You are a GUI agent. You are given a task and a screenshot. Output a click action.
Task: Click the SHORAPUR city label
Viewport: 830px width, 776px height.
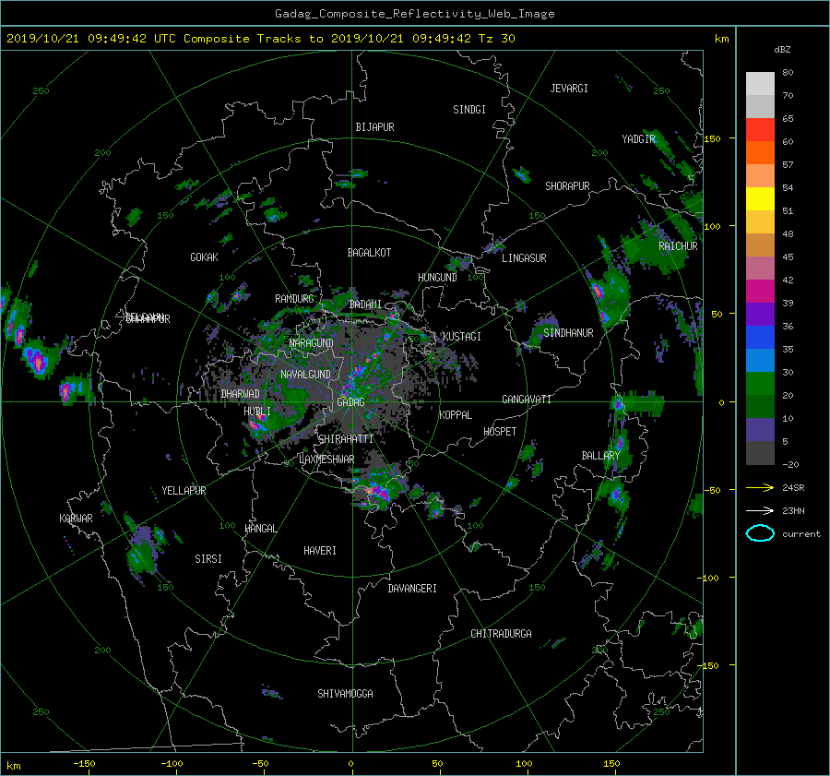567,185
